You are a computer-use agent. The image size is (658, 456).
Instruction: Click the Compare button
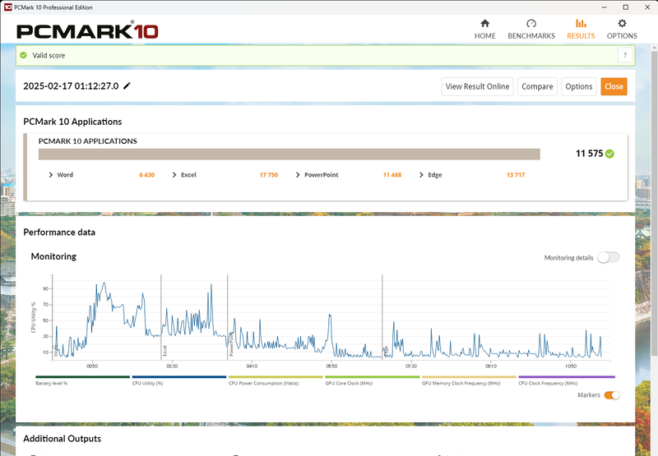click(537, 86)
